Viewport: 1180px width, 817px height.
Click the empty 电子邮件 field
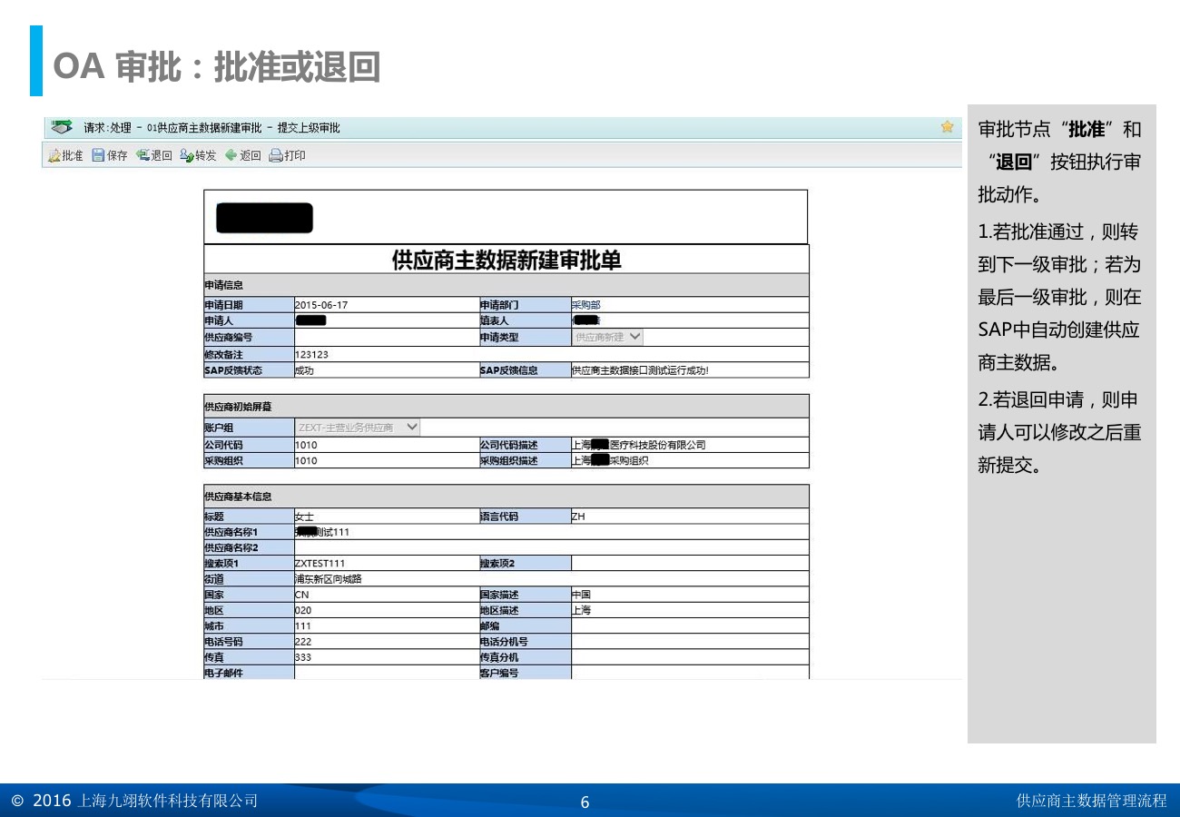point(386,673)
